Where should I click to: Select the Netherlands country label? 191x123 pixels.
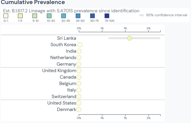click(63, 58)
